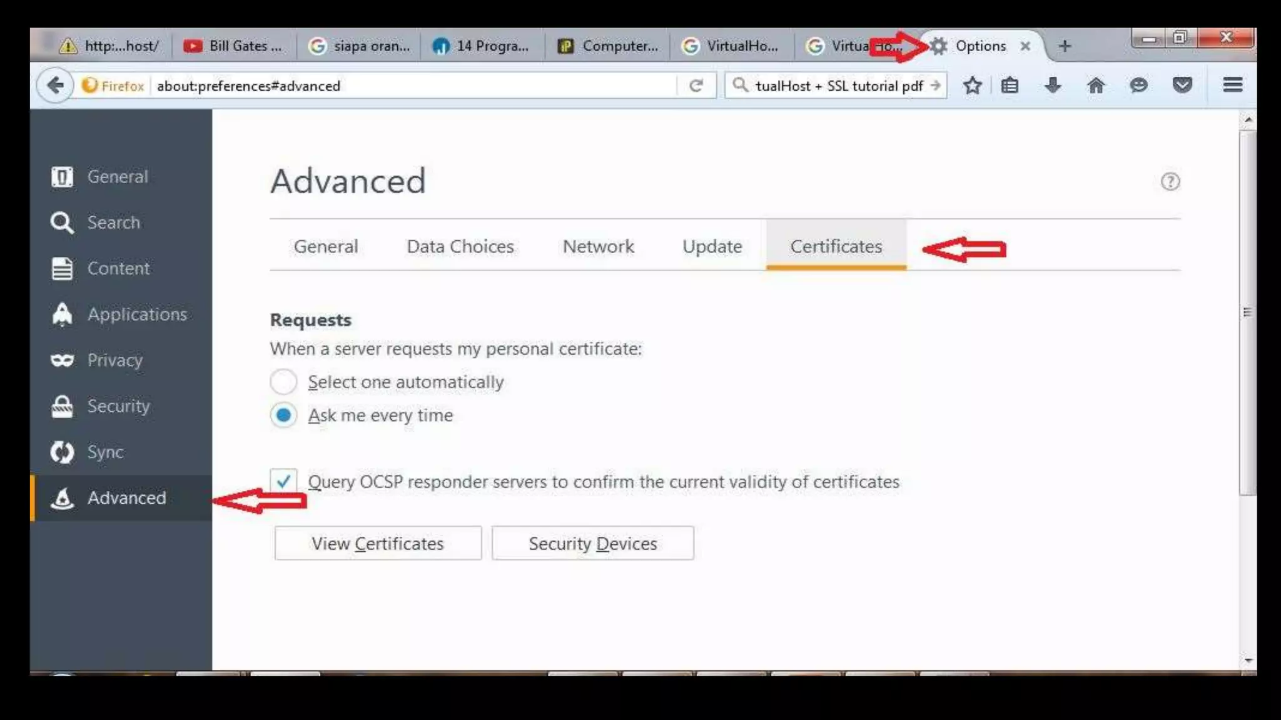Open a new tab with the plus button
The height and width of the screenshot is (720, 1281).
point(1065,46)
